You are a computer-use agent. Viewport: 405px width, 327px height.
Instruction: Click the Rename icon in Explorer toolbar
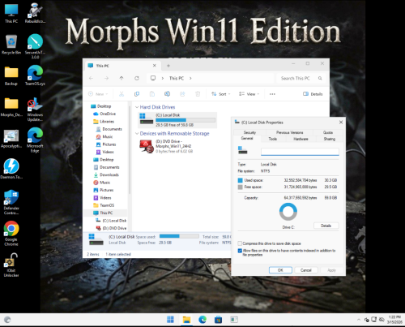pos(168,94)
